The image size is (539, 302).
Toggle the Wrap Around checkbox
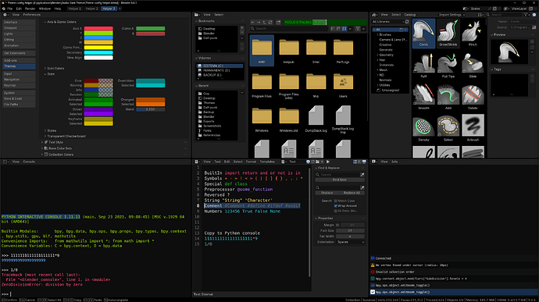click(x=335, y=206)
